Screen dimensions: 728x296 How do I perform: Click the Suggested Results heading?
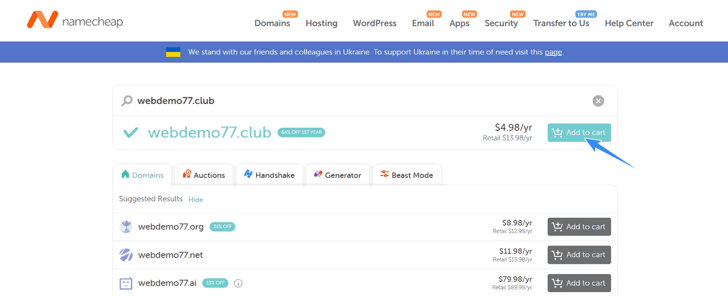(150, 199)
